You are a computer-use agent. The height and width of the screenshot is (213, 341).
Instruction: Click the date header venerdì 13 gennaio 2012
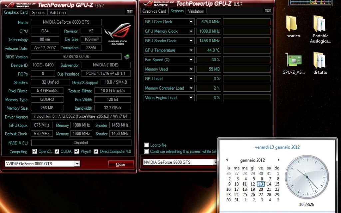[x=277, y=147]
